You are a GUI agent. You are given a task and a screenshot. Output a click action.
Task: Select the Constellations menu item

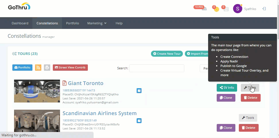47,23
